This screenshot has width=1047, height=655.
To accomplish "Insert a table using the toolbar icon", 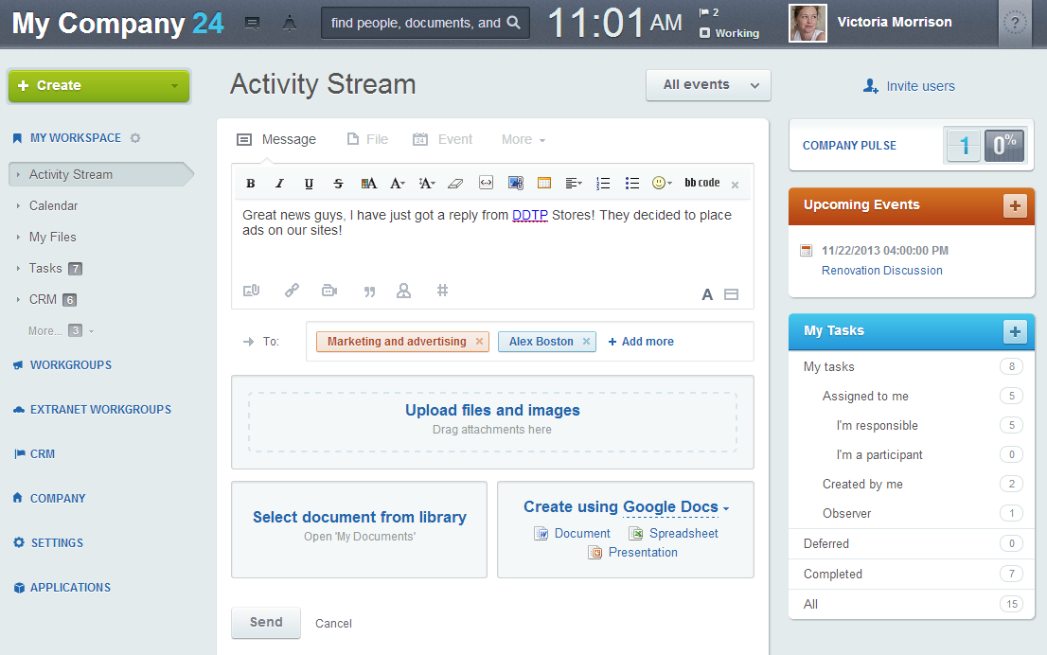I will [x=544, y=183].
